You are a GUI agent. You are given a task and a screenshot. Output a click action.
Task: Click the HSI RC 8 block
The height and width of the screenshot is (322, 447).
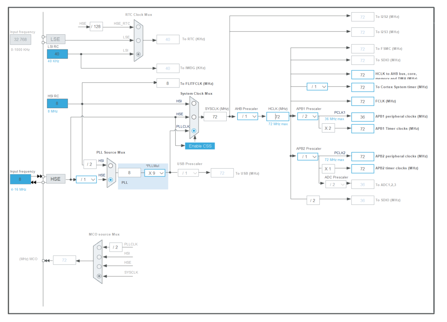coord(57,103)
